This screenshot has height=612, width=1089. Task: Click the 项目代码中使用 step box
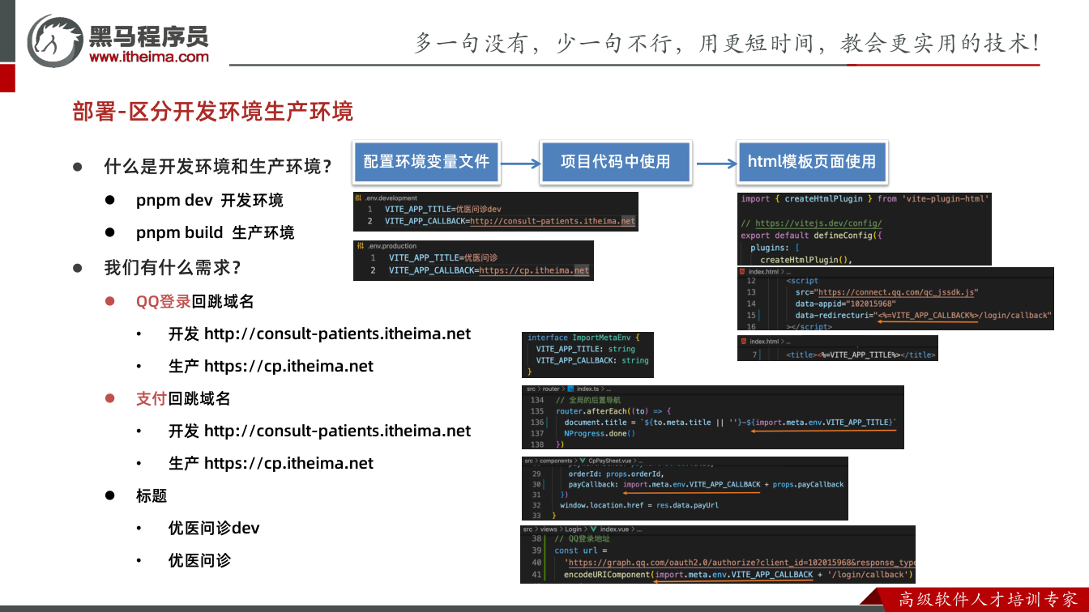615,161
